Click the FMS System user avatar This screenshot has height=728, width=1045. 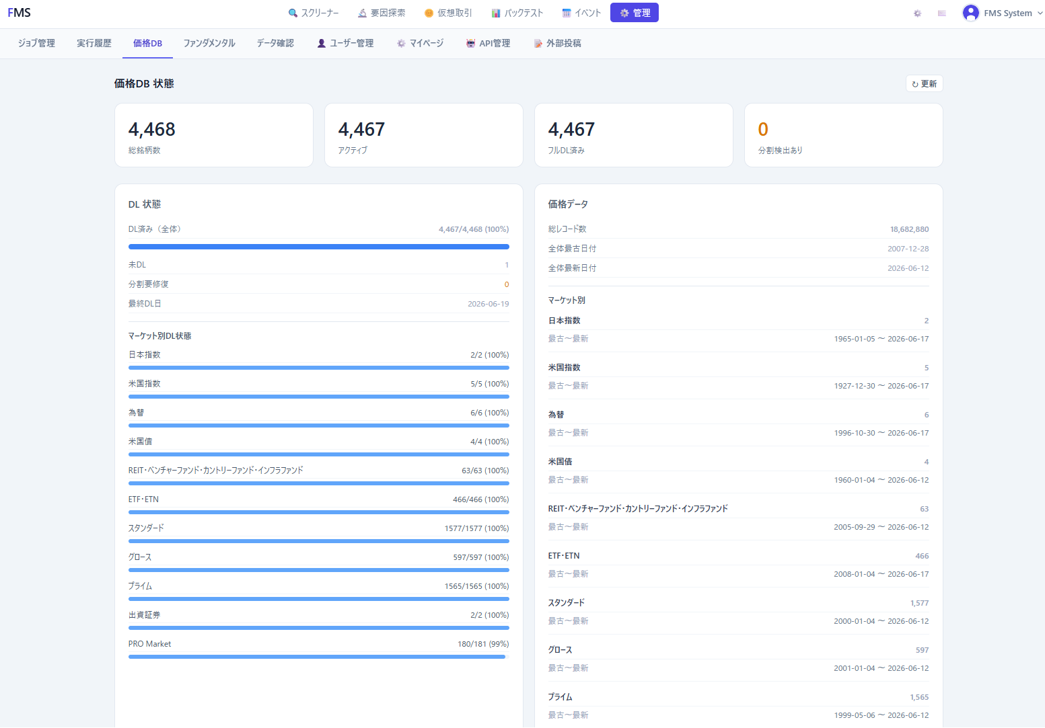(970, 13)
